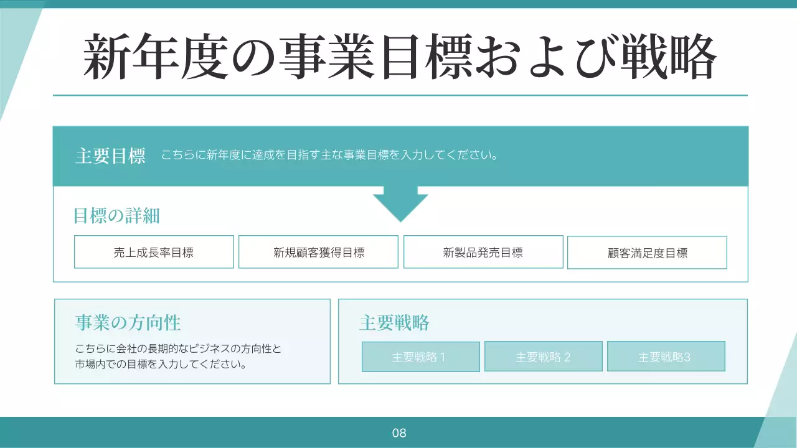Open the 事業の方向性 panel

(x=192, y=341)
